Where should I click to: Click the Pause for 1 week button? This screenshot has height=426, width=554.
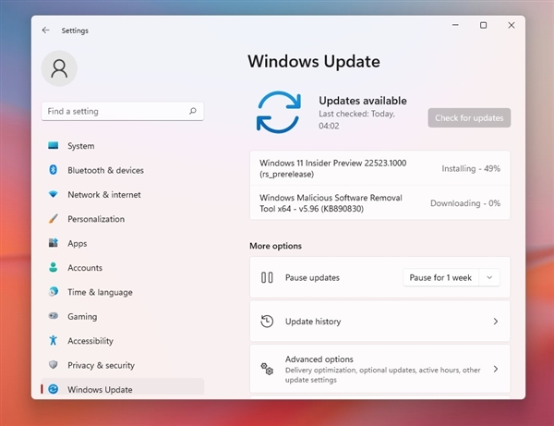441,277
